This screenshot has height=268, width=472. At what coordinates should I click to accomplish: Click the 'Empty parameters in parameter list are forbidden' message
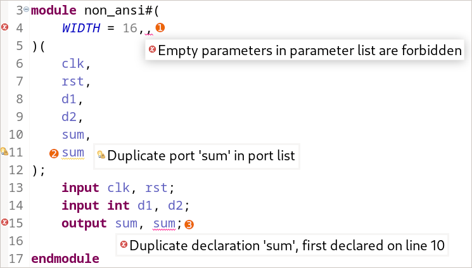(310, 50)
